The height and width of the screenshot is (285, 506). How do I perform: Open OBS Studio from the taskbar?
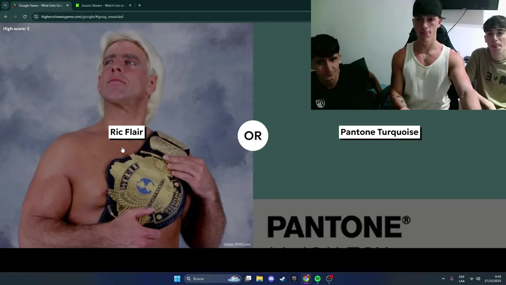coord(329,279)
